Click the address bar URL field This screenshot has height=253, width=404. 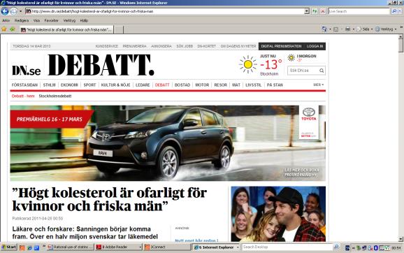tap(165, 11)
